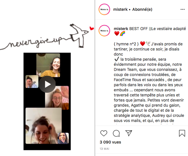
Task: Share post with paper plane icon
Action: click(x=129, y=133)
